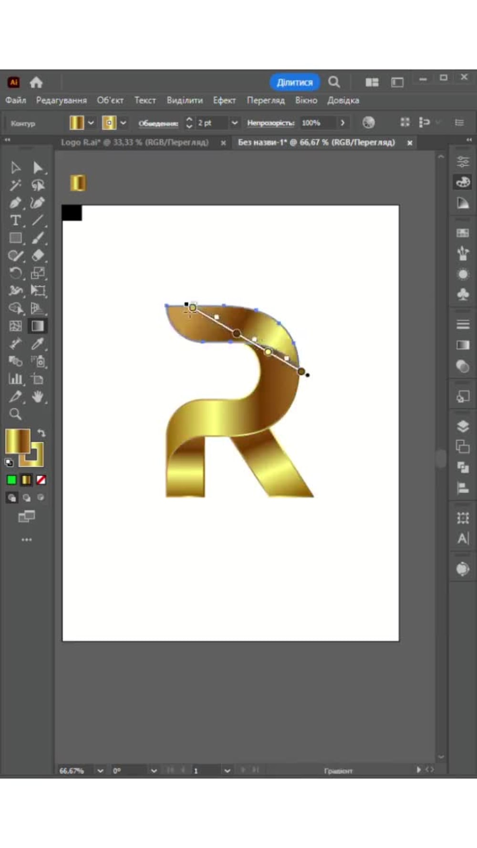Select the Eyedropper tool

[38, 343]
